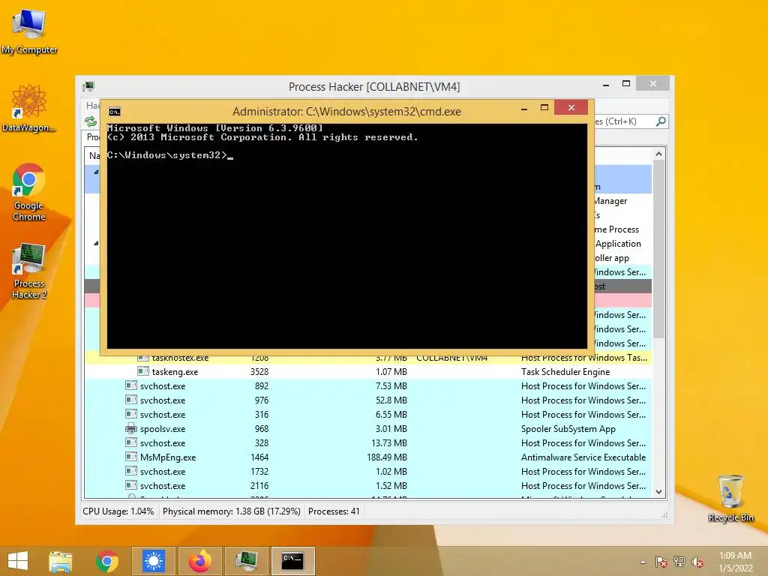This screenshot has width=768, height=576.
Task: Click the spoolsv.exe printer icon
Action: point(130,428)
